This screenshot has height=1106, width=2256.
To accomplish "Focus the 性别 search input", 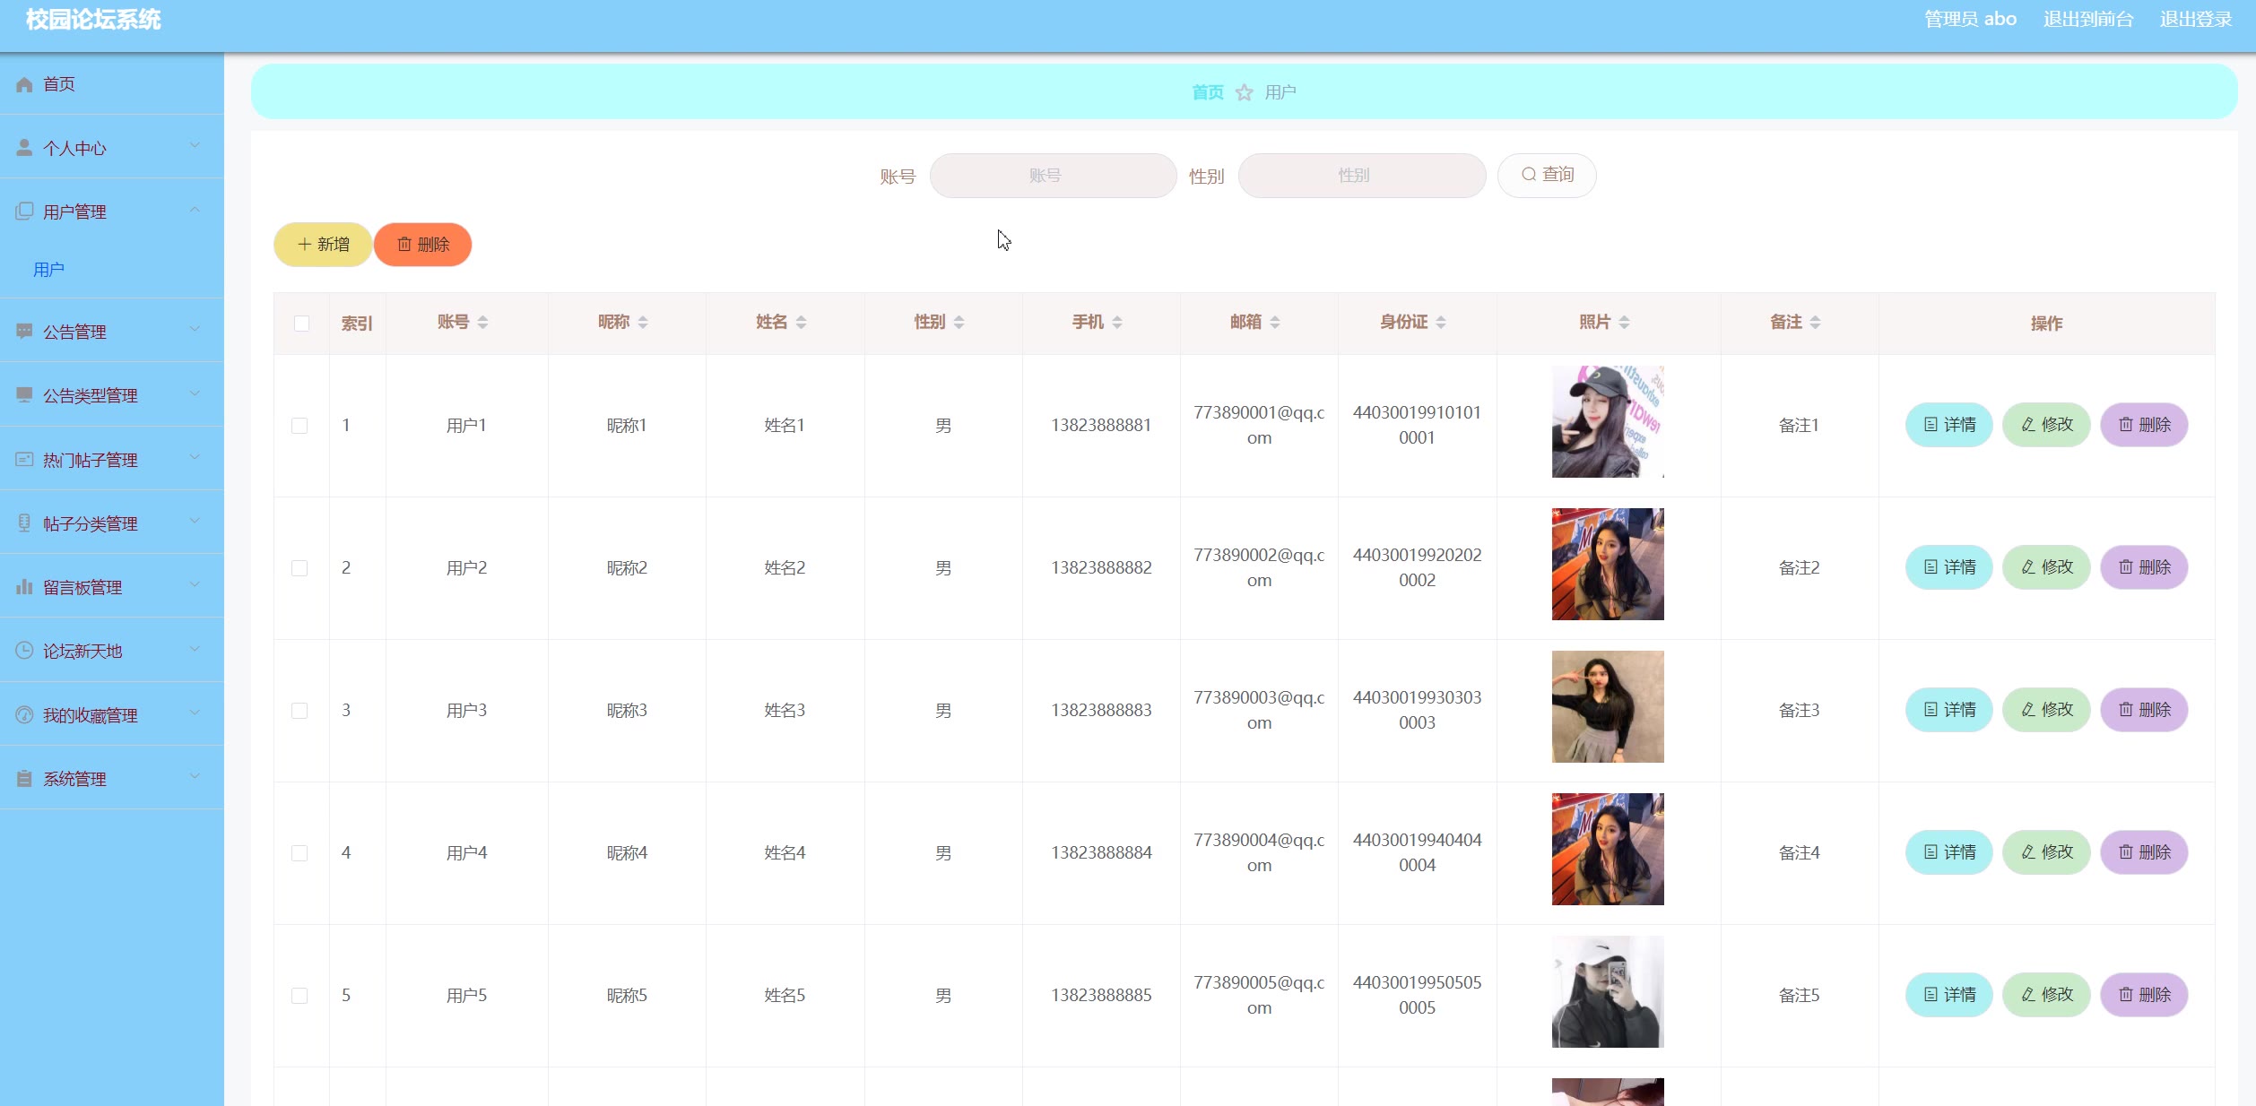I will pos(1362,176).
